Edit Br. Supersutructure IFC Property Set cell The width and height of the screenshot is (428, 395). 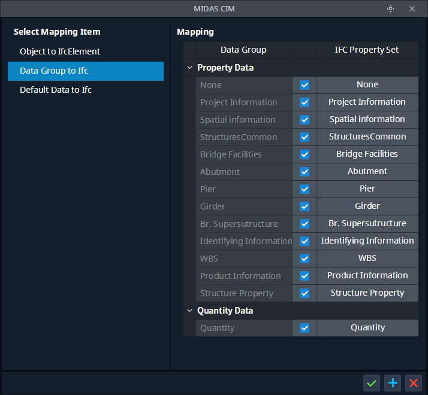[x=367, y=223]
